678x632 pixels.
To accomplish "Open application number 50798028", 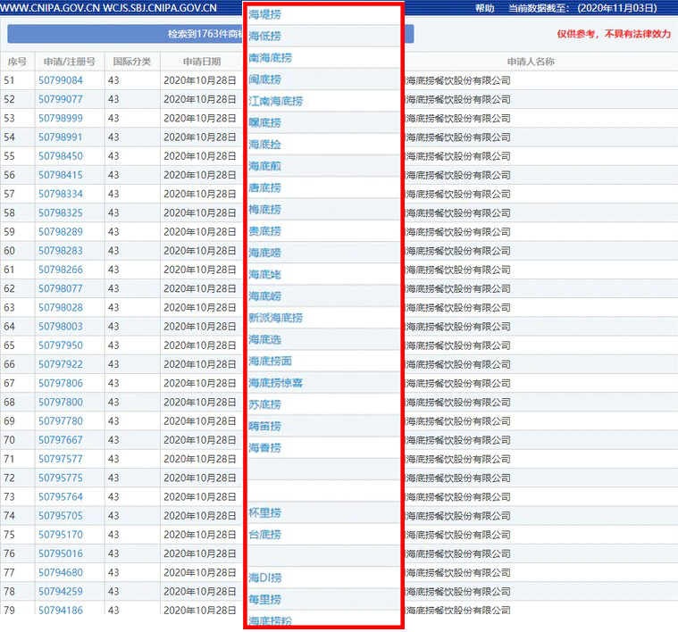I will pyautogui.click(x=61, y=308).
